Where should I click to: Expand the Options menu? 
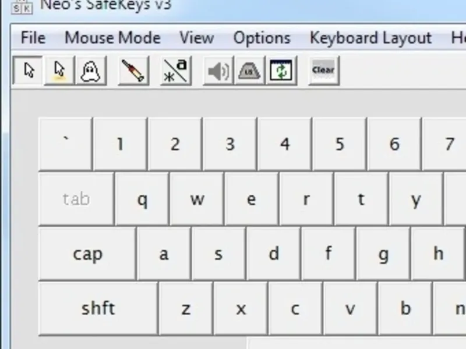click(262, 38)
